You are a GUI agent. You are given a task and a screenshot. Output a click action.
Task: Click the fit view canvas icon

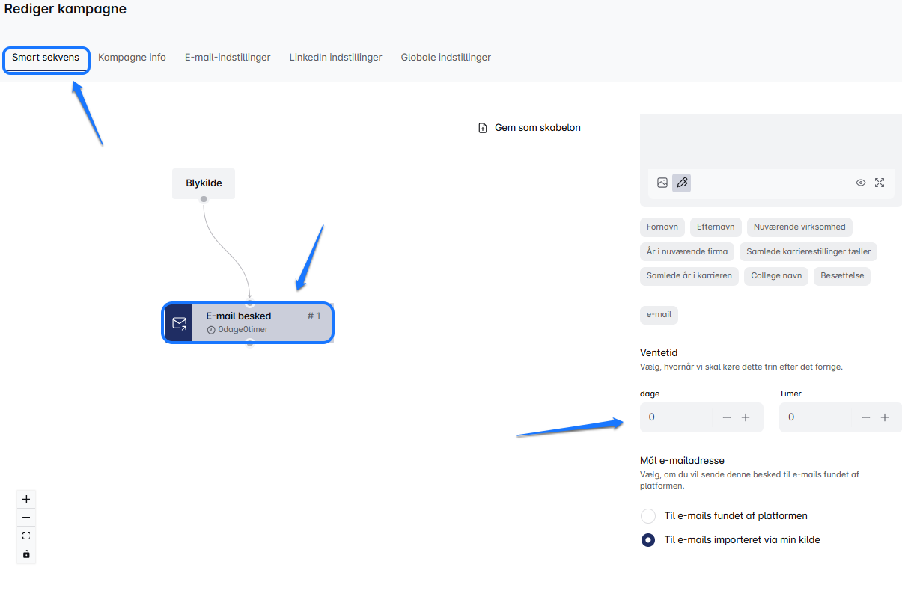pyautogui.click(x=26, y=536)
